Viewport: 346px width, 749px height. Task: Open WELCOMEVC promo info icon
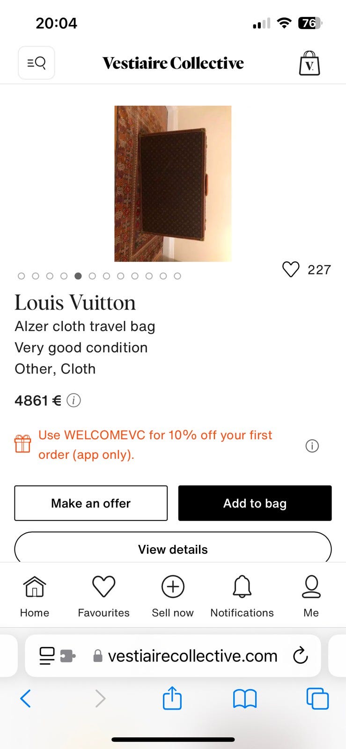pos(312,446)
